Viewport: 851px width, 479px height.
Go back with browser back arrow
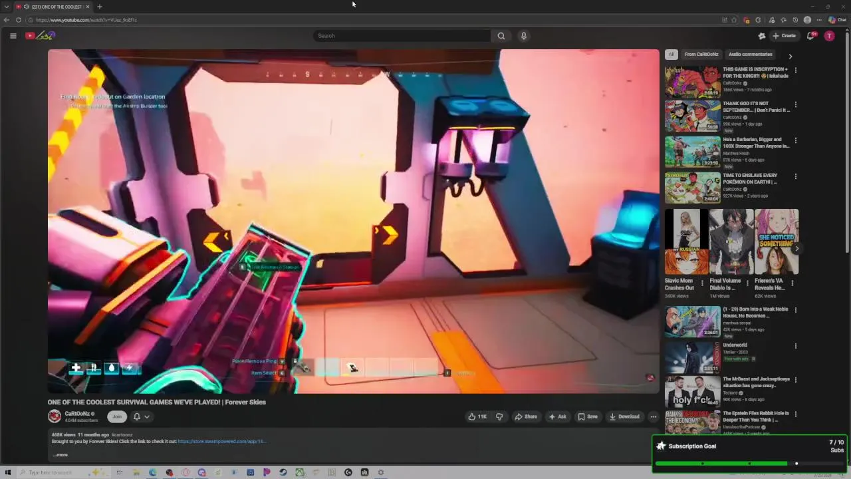[x=6, y=20]
